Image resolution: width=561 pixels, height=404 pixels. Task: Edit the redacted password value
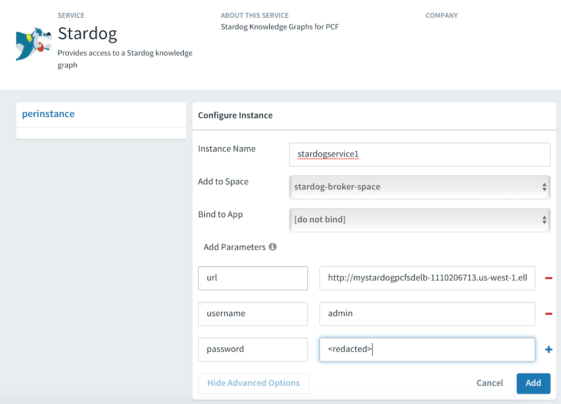tap(427, 349)
